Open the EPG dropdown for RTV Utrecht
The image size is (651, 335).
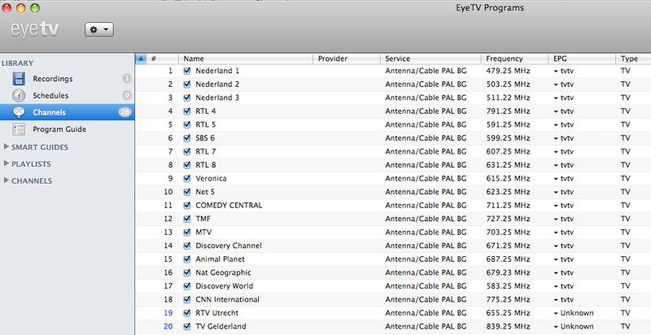pyautogui.click(x=556, y=313)
